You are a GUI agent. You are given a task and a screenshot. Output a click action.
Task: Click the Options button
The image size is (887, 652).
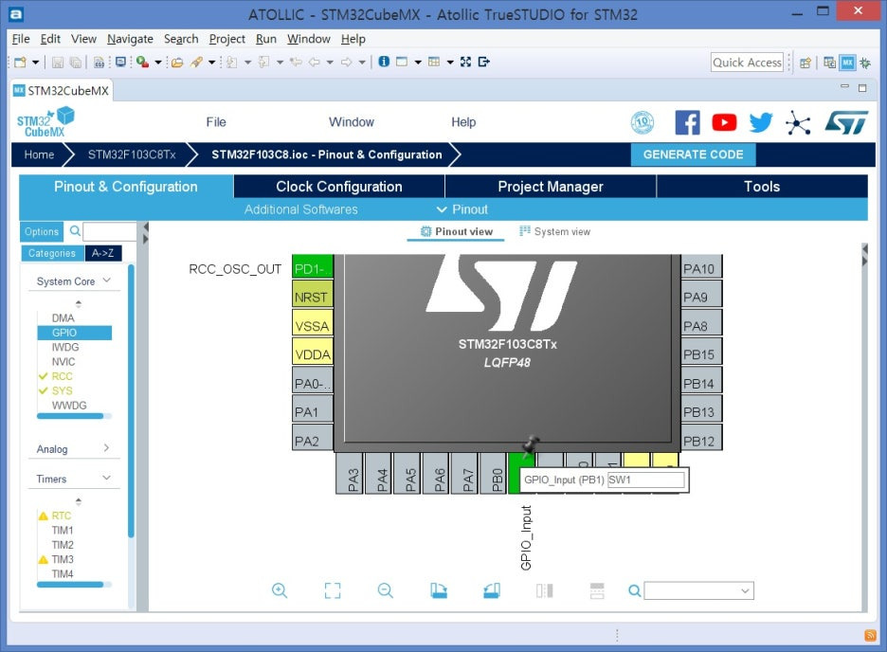[x=42, y=231]
